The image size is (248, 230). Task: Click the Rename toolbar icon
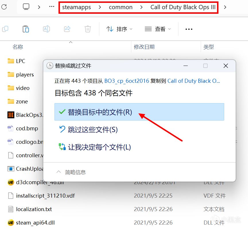46,29
